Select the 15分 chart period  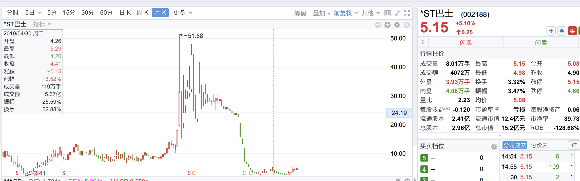pos(69,13)
